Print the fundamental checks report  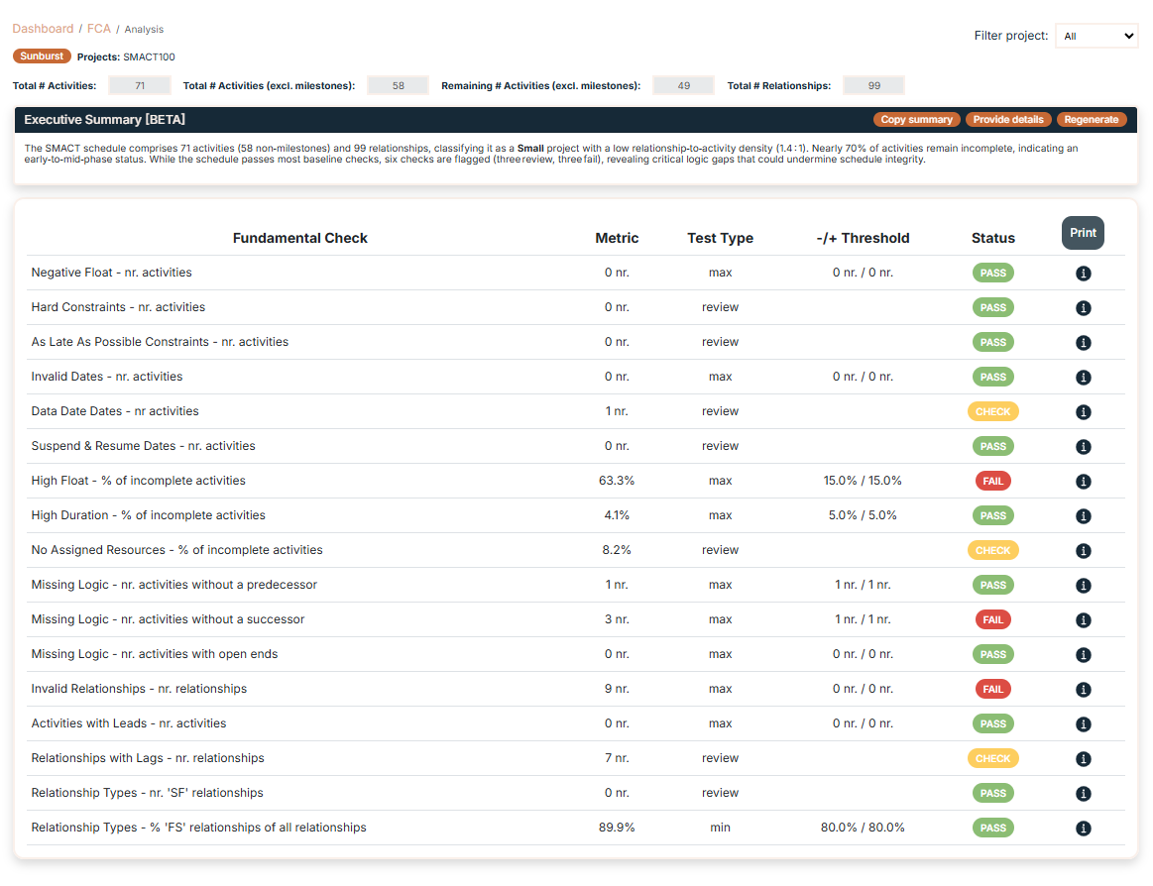[x=1082, y=232]
